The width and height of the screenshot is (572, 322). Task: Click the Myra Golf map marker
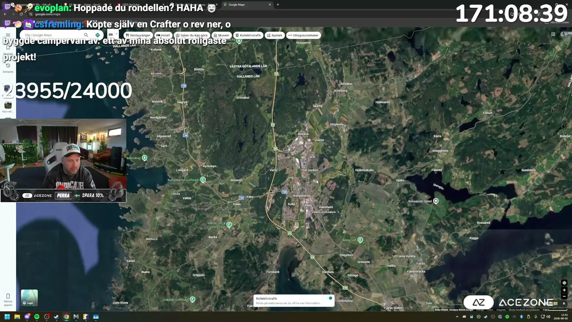(x=360, y=240)
